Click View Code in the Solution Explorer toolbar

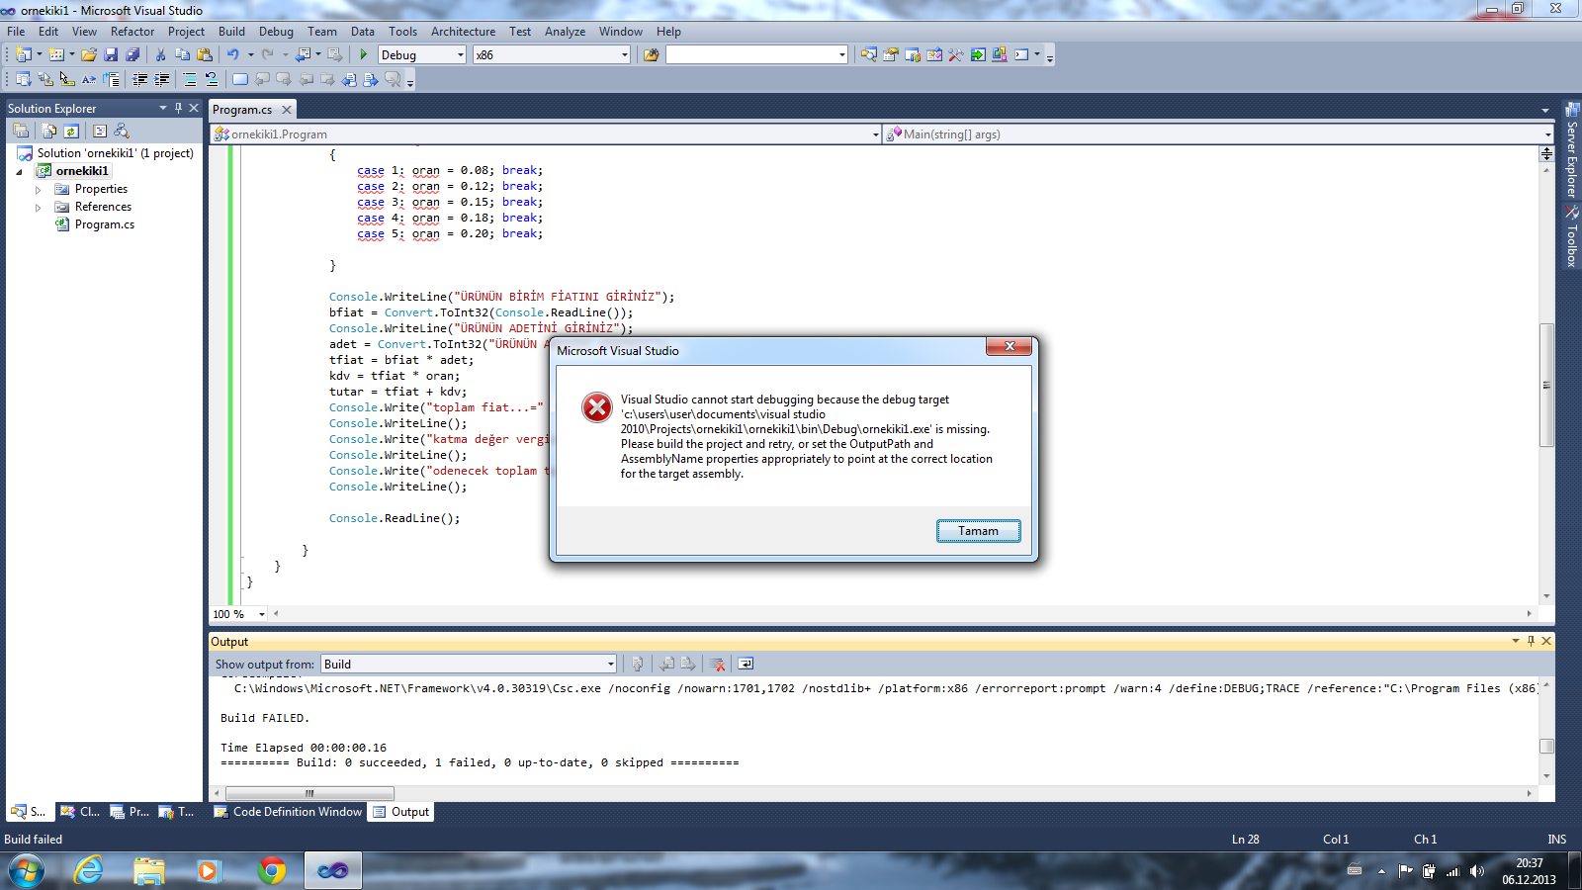click(x=100, y=131)
